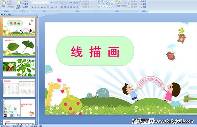Click the Text Shadow icon
The image size is (197, 127).
pyautogui.click(x=45, y=7)
